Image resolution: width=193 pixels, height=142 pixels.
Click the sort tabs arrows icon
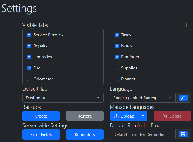[187, 25]
